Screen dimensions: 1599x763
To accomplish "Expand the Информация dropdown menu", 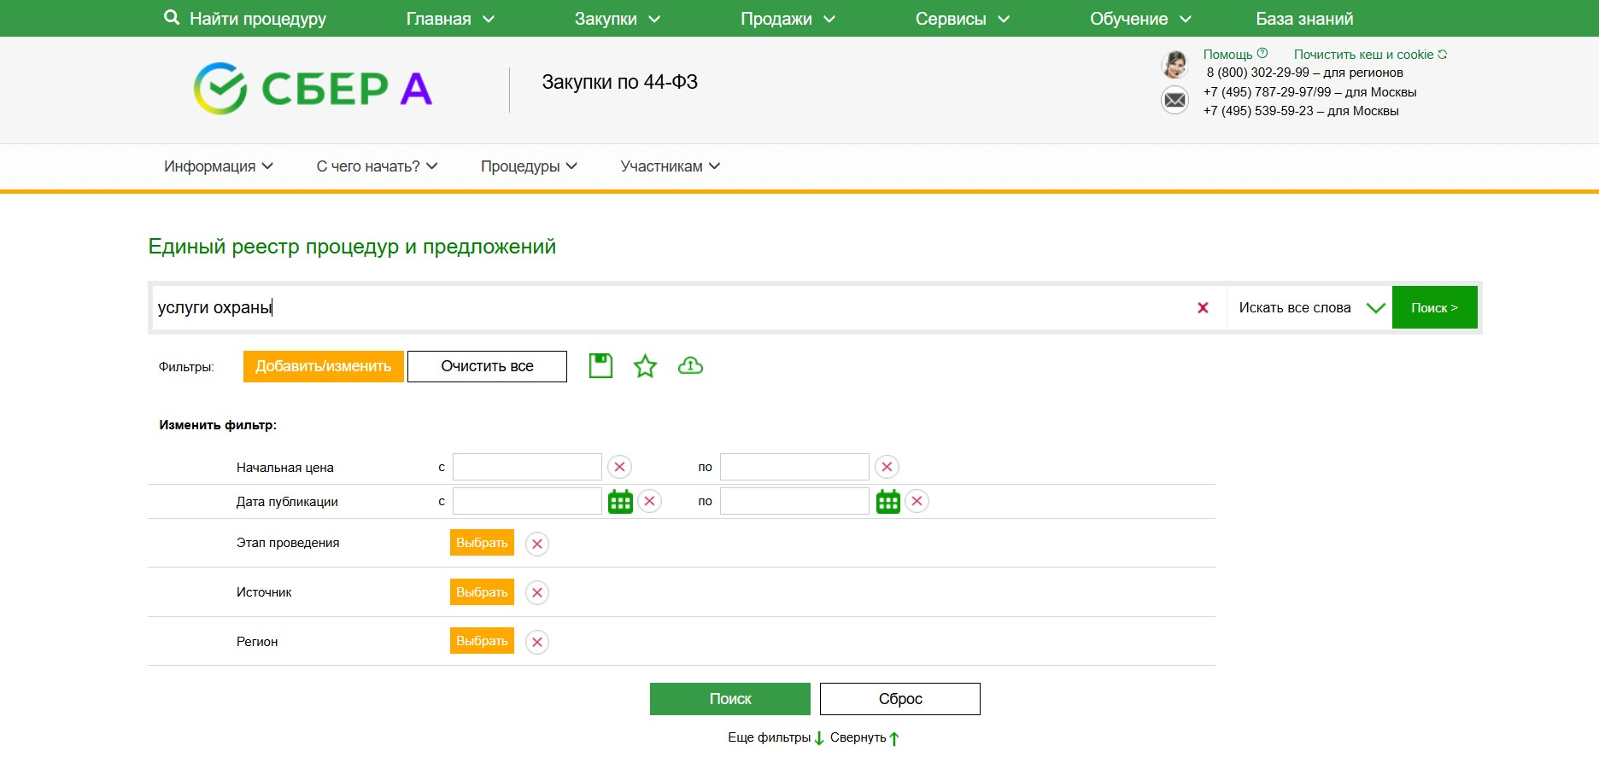I will pyautogui.click(x=218, y=166).
